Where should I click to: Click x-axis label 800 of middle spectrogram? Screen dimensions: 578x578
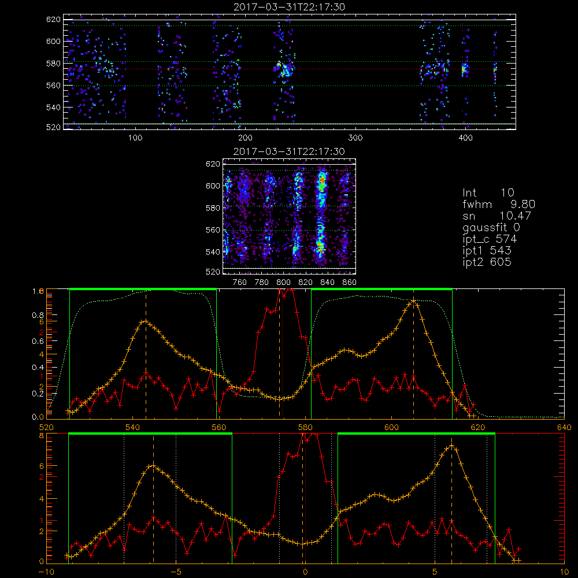283,283
